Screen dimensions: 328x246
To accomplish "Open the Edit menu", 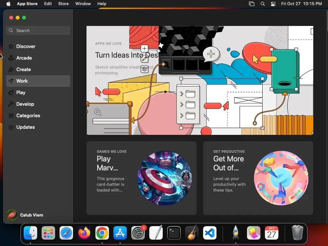I will (48, 4).
